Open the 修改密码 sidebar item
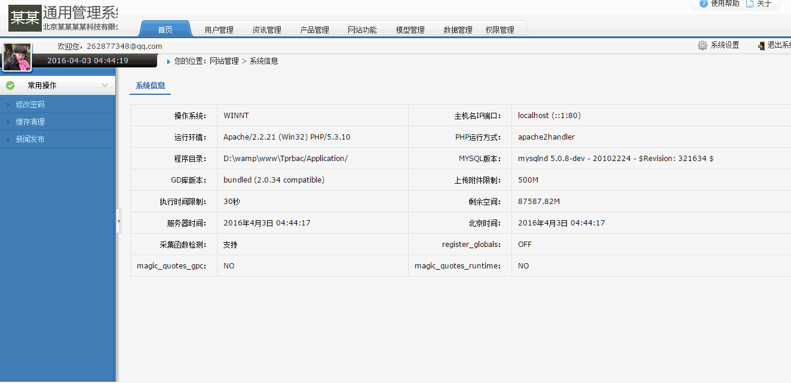This screenshot has height=383, width=791. 30,104
